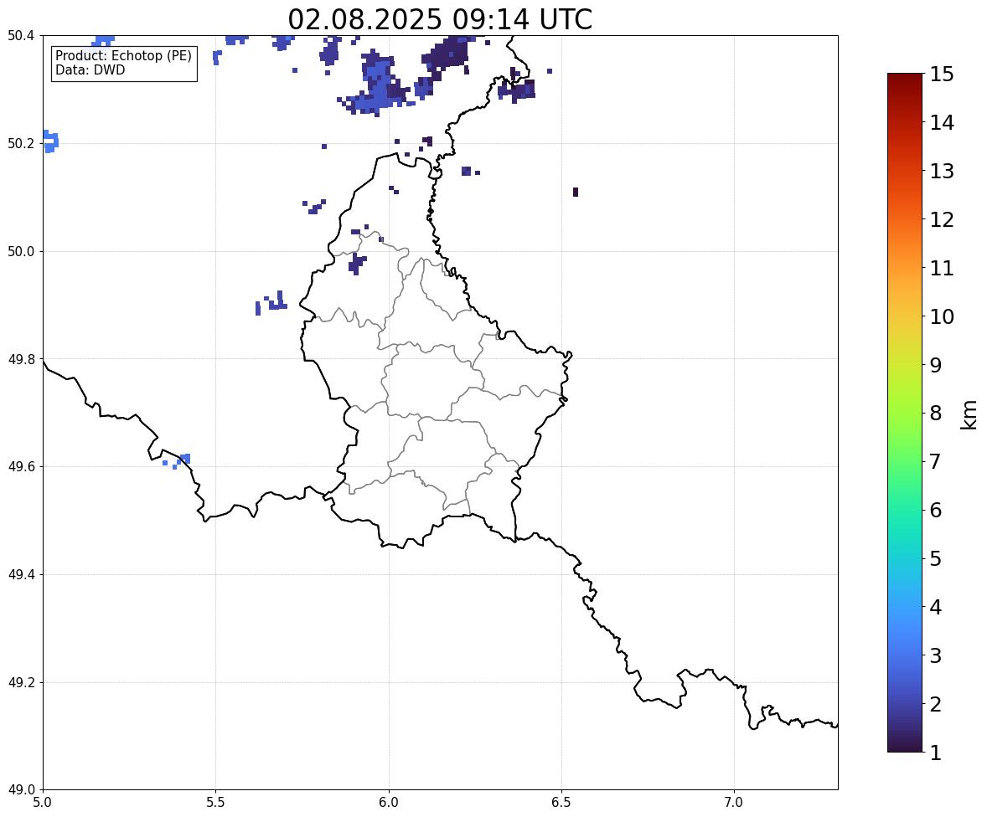Click the colorbar tick label 13
Image resolution: width=987 pixels, height=817 pixels.
(942, 171)
